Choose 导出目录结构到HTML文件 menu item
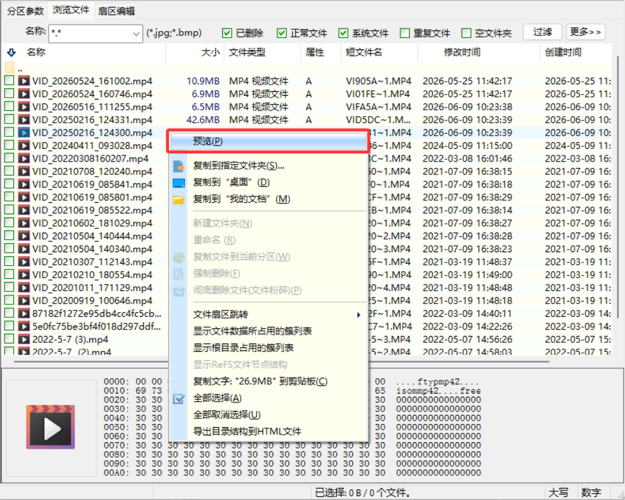 point(267,432)
